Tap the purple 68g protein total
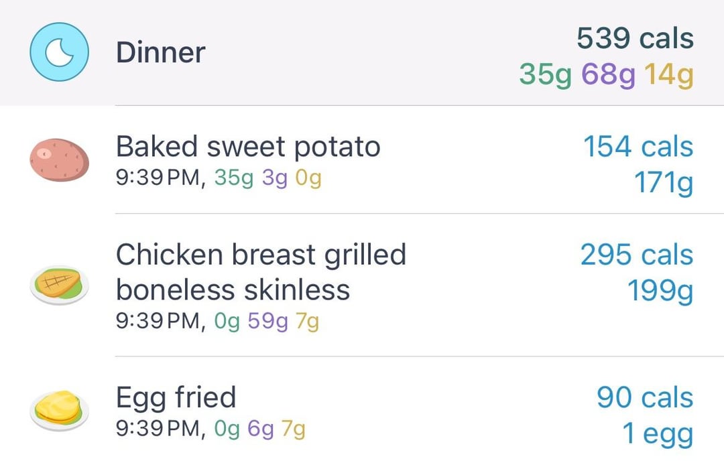Screen dimensions: 724x463 pyautogui.click(x=608, y=75)
